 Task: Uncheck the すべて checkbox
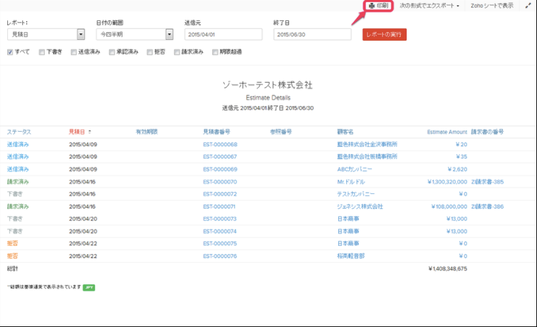pos(10,52)
